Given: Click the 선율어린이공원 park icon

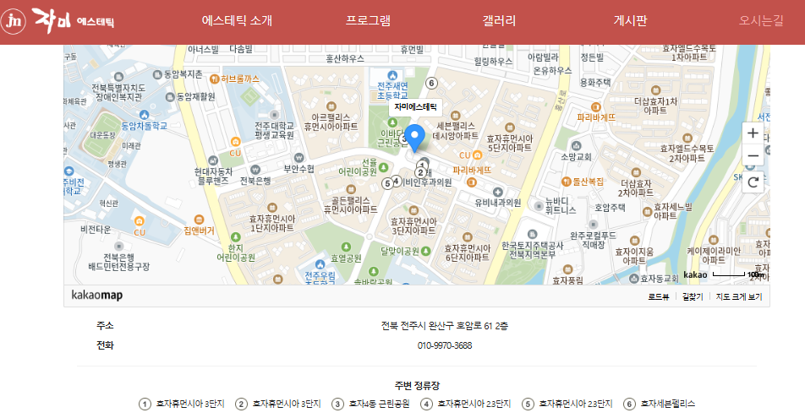Looking at the screenshot, I should [384, 168].
